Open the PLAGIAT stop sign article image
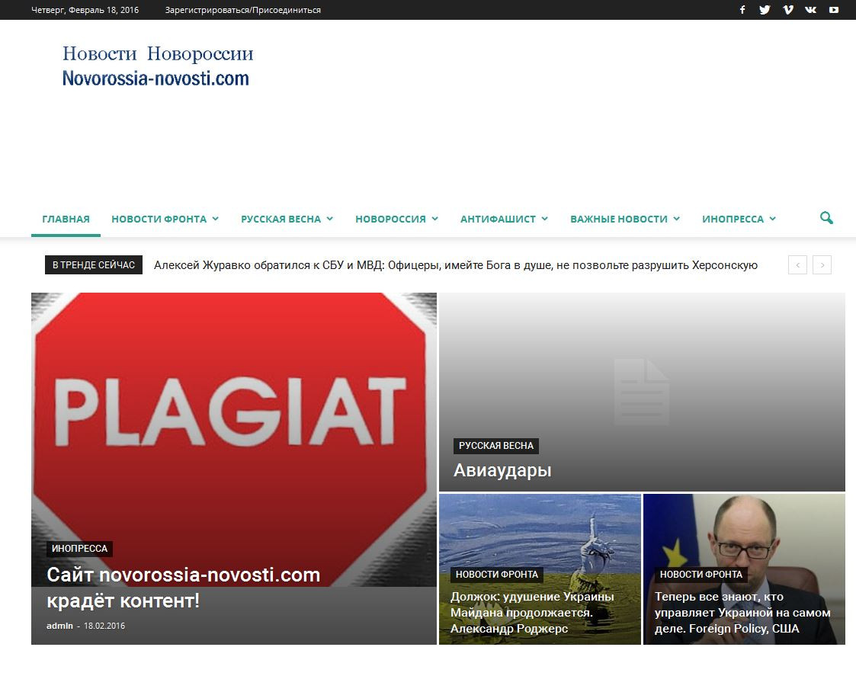The width and height of the screenshot is (856, 676). click(x=233, y=412)
